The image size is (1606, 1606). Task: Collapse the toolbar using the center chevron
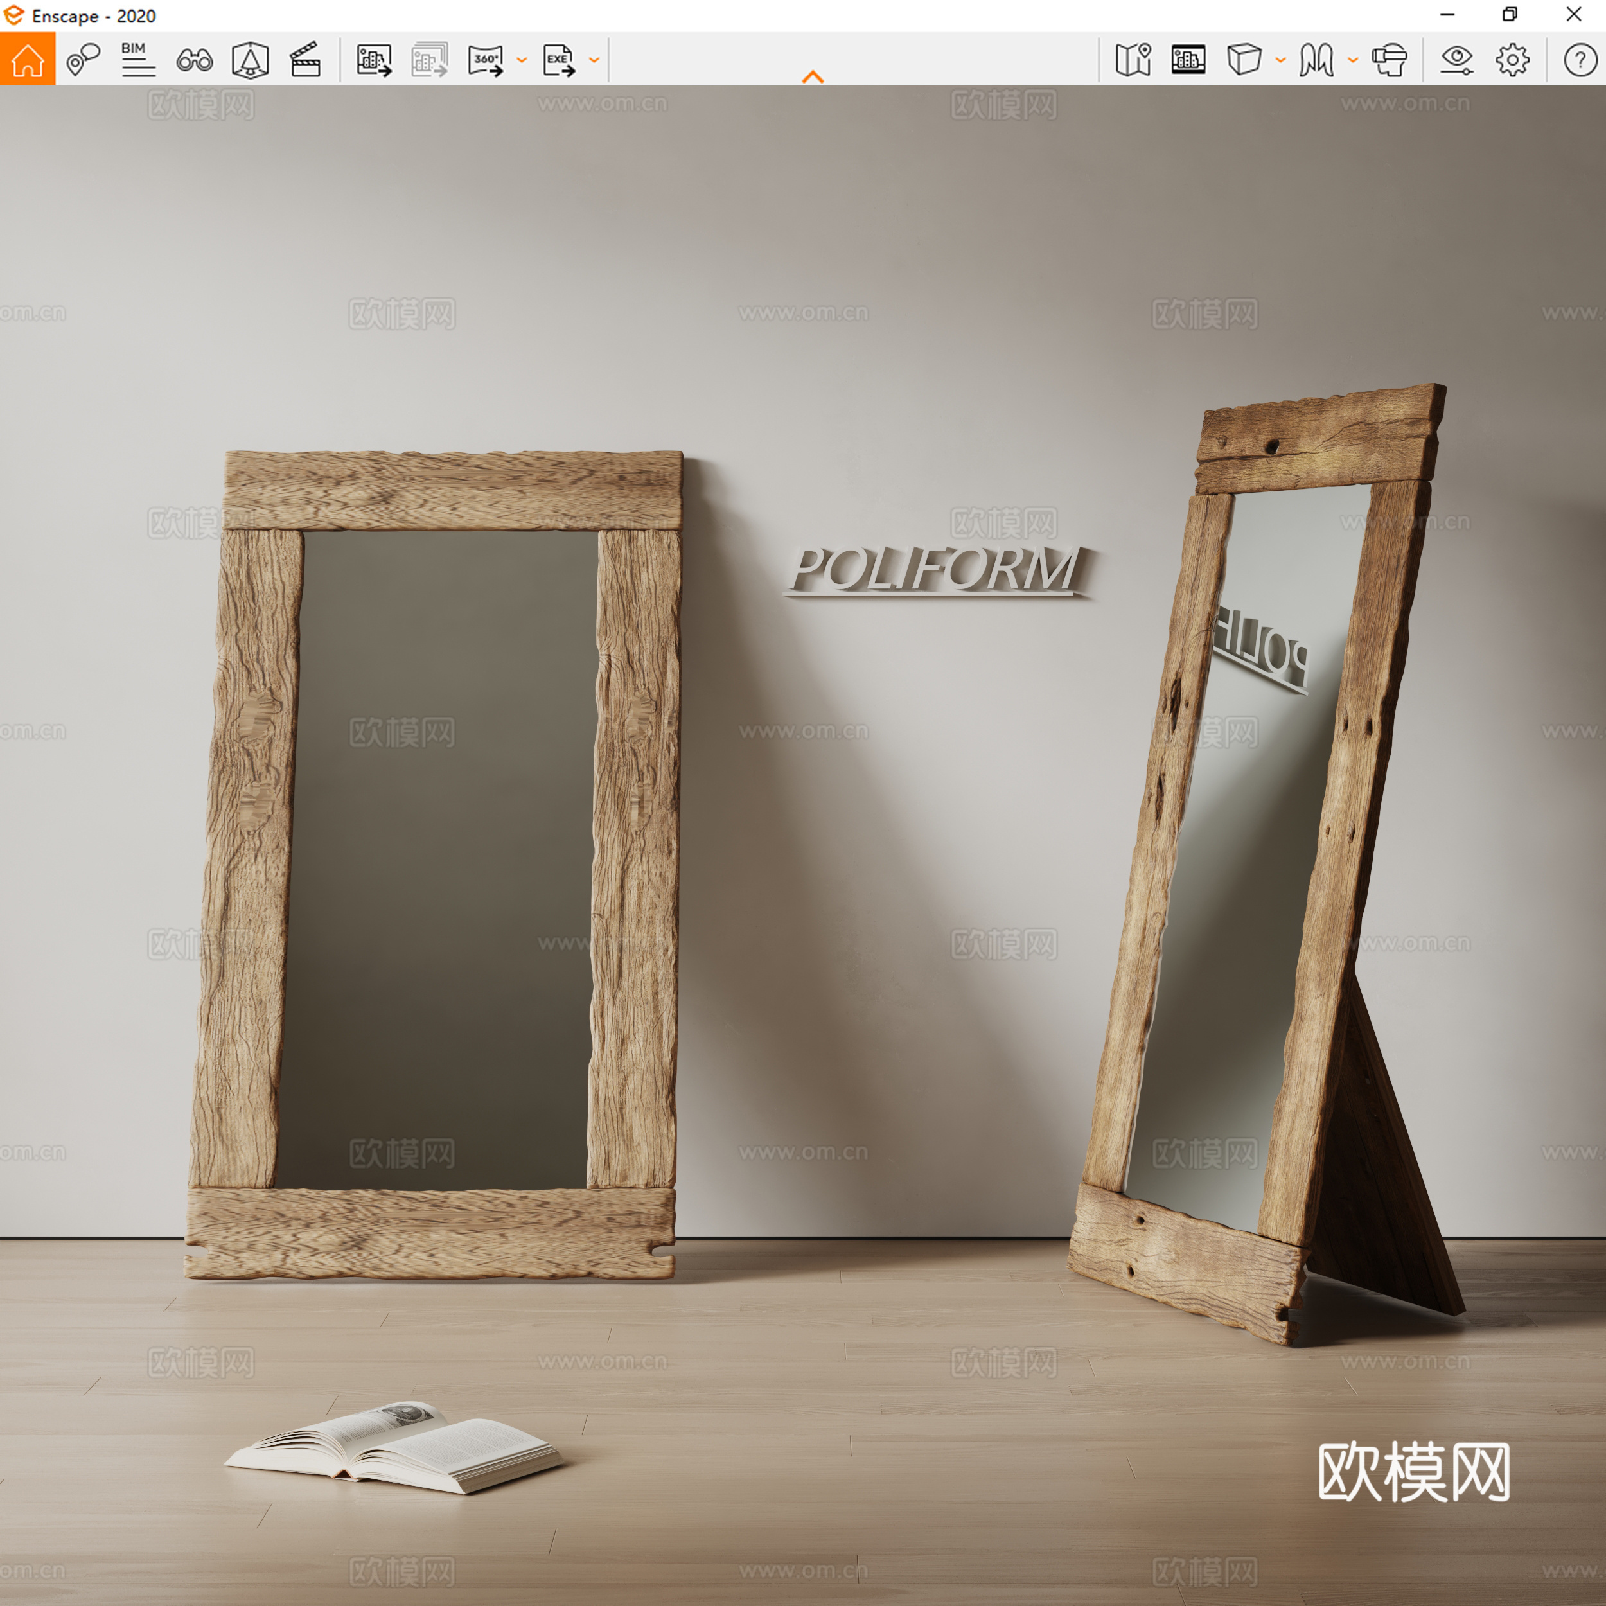[x=813, y=76]
